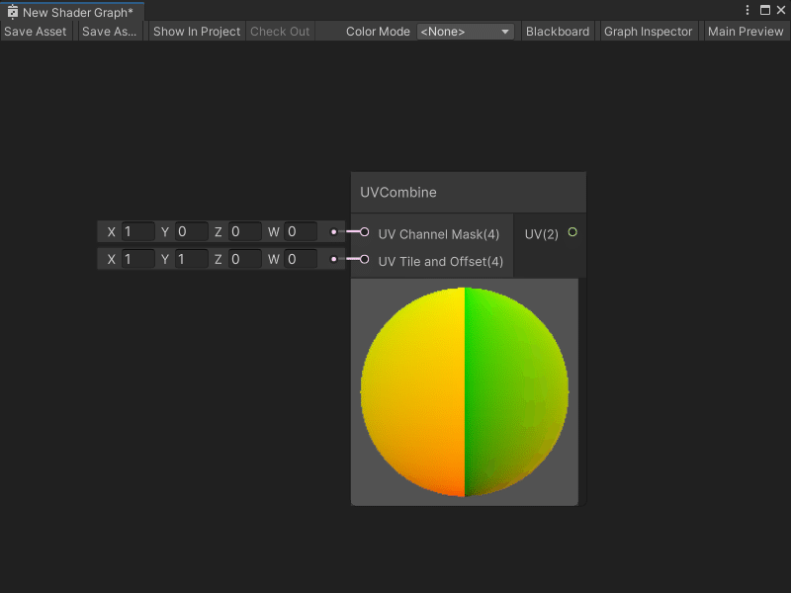
Task: Click the W value field of the top Vector4
Action: [x=297, y=231]
